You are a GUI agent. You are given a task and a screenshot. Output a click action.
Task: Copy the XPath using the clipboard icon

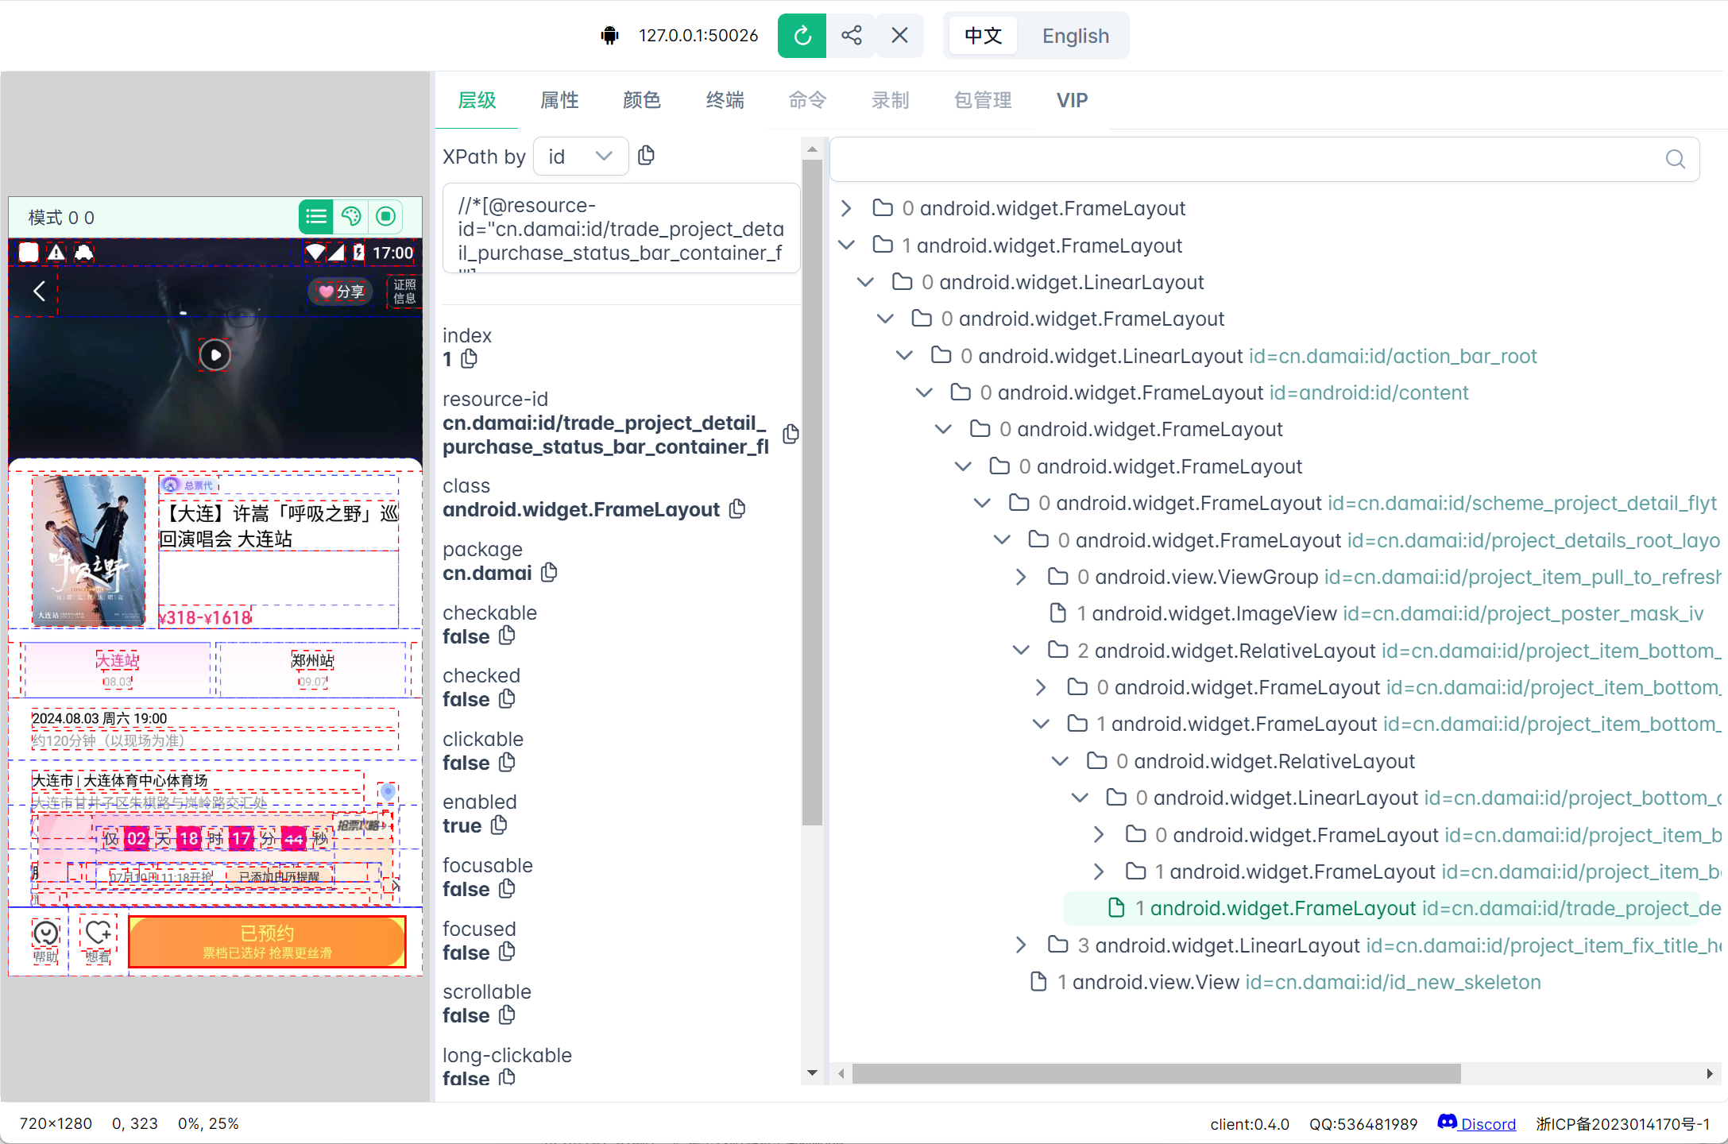pyautogui.click(x=646, y=156)
